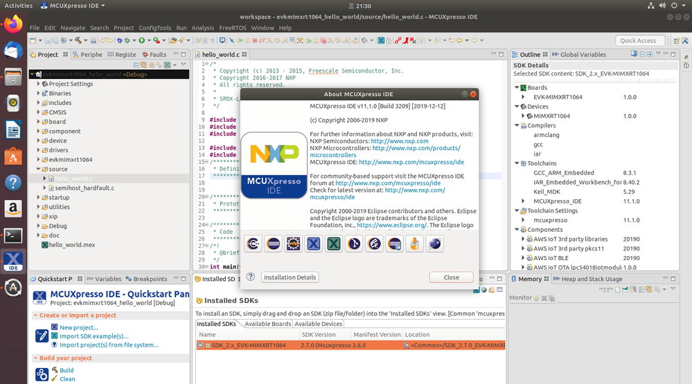The height and width of the screenshot is (384, 692).
Task: Toggle the checkbox for SDK_2.x_EVK-MIMXRT1064 row
Action: [201, 345]
